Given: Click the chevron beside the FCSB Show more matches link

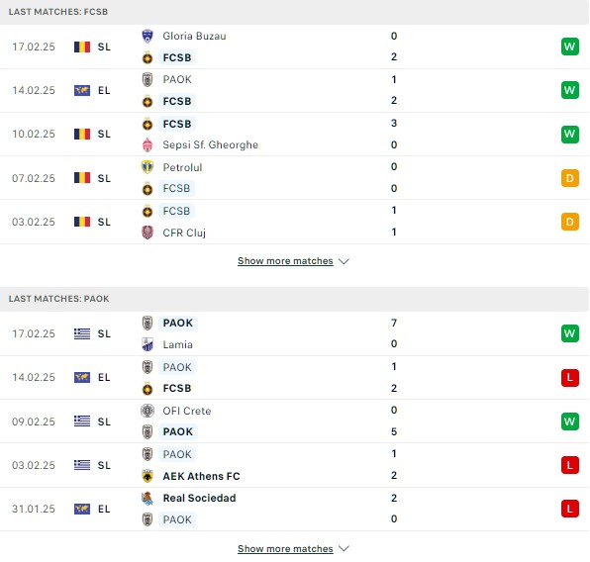Looking at the screenshot, I should tap(344, 261).
